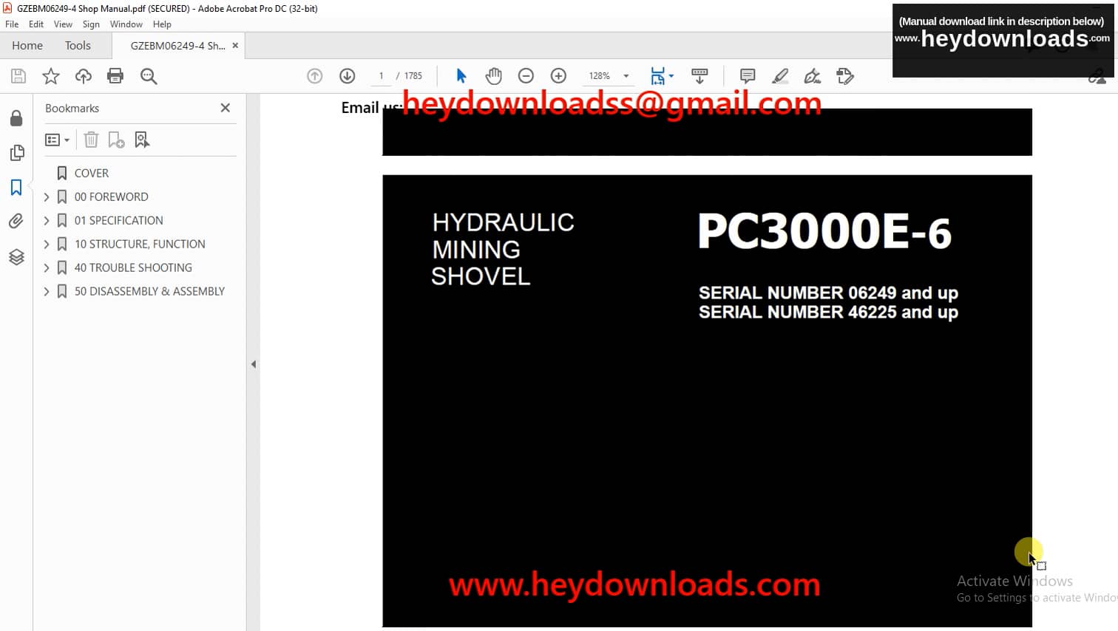Close the GZEBM06249-4 document tab
This screenshot has height=631, width=1118.
tap(235, 46)
